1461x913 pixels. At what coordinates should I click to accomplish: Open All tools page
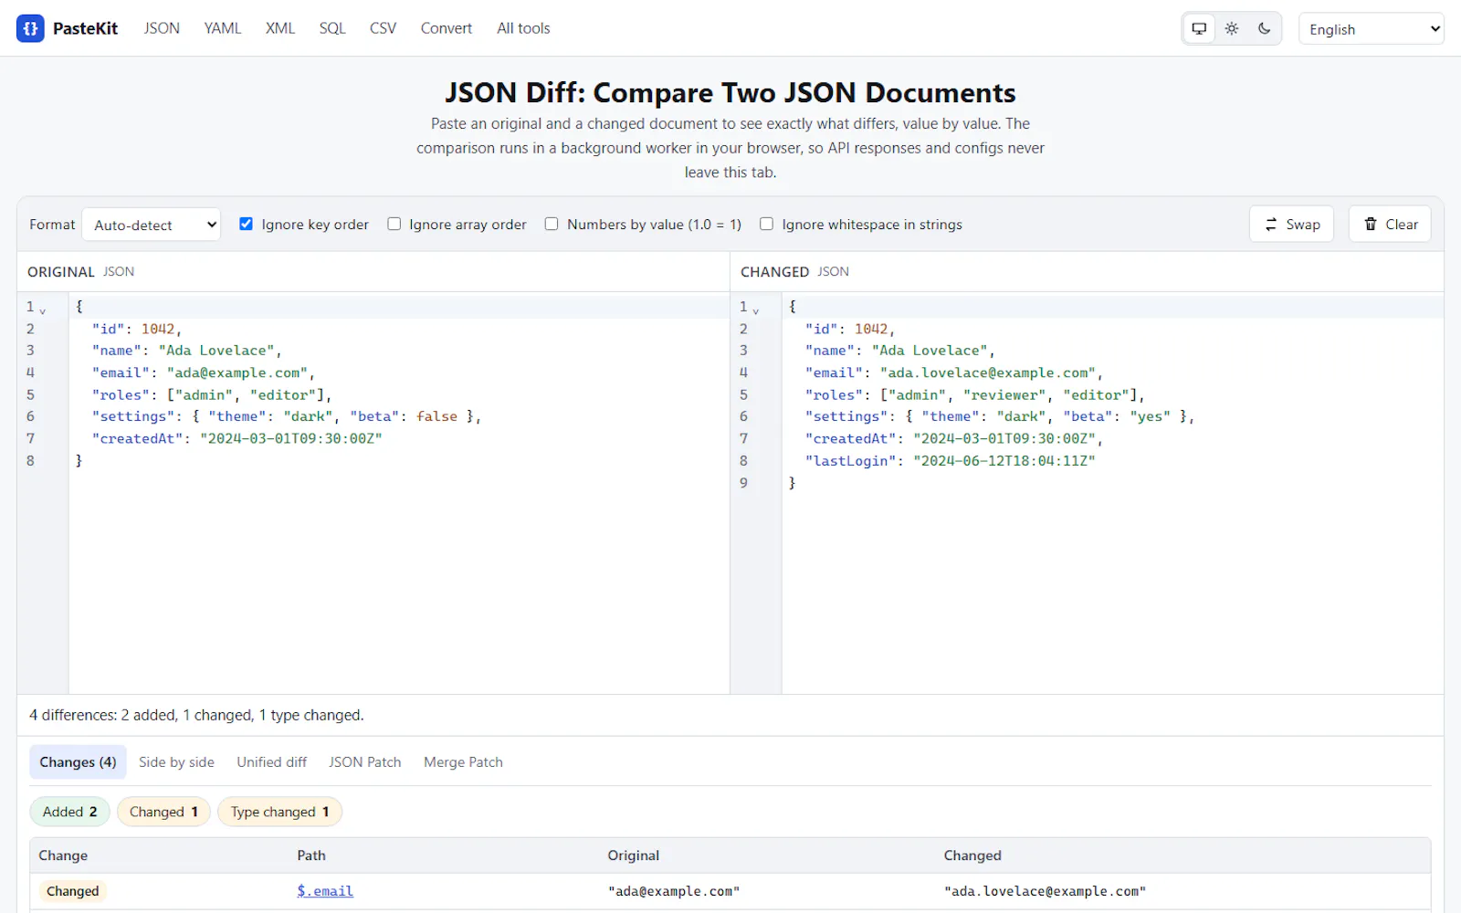pyautogui.click(x=523, y=28)
